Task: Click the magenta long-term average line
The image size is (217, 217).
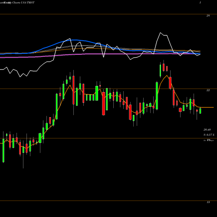Action: tap(100, 54)
